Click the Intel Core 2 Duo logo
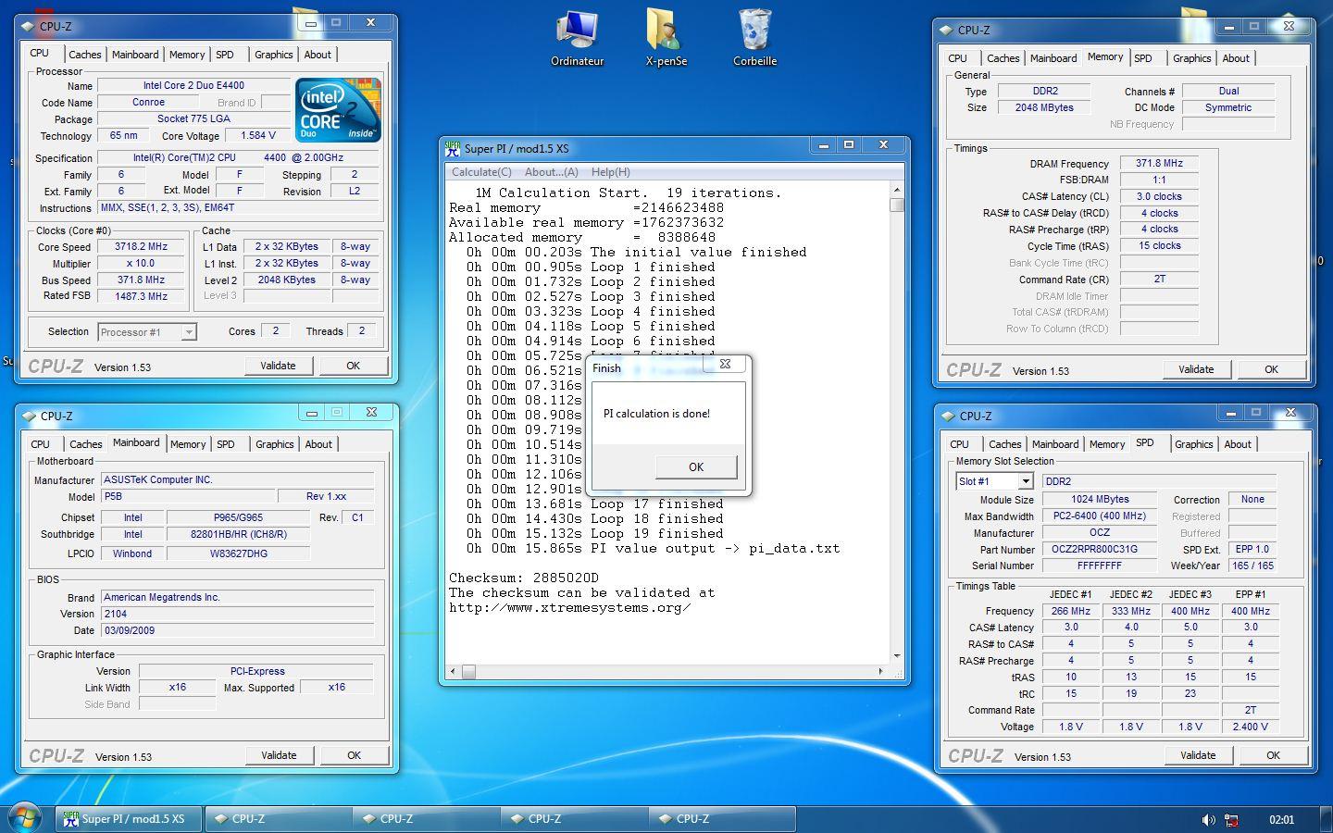The height and width of the screenshot is (833, 1333). point(338,110)
